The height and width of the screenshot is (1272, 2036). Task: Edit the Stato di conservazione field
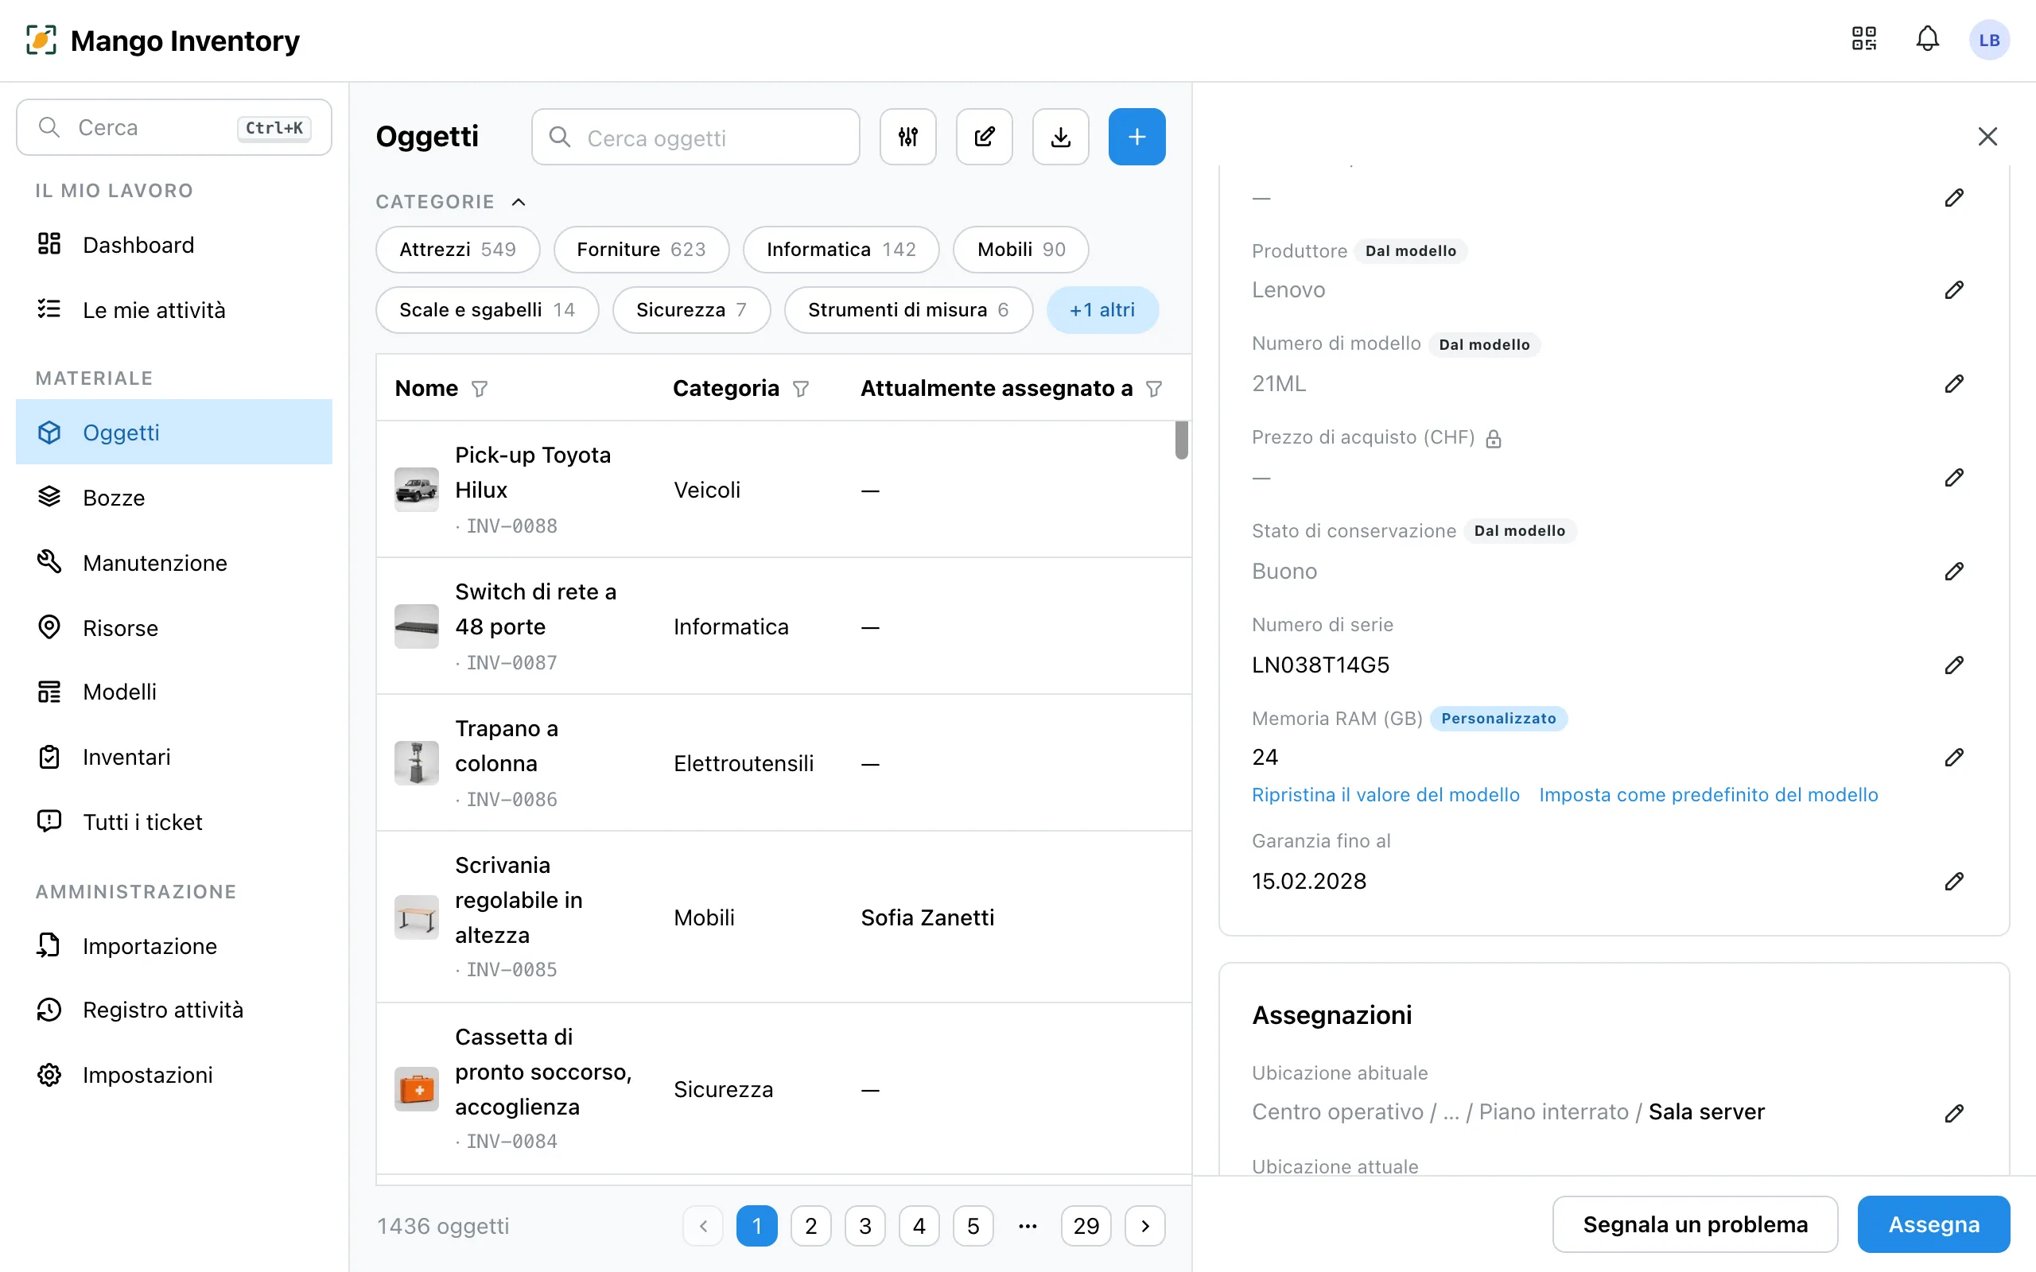coord(1953,572)
